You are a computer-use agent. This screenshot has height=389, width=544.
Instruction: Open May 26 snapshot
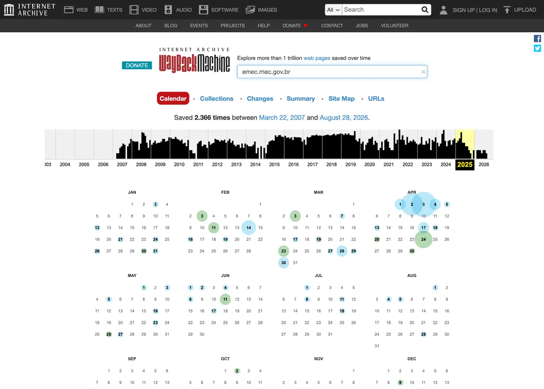pyautogui.click(x=109, y=334)
